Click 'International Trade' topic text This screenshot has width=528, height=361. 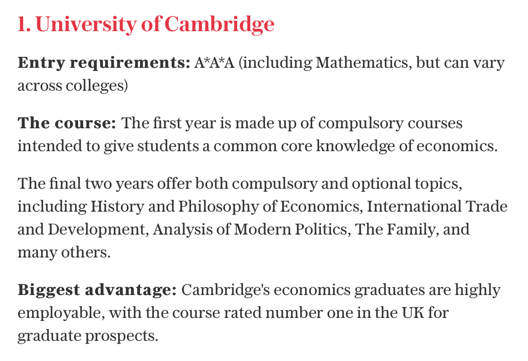tap(437, 206)
